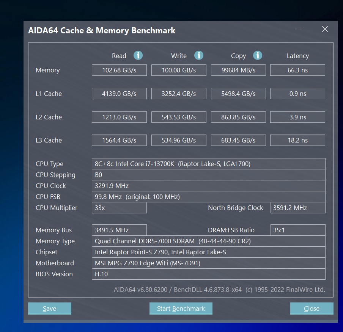Select the Memory Read result showing 102.68 GB/s

pyautogui.click(x=119, y=70)
